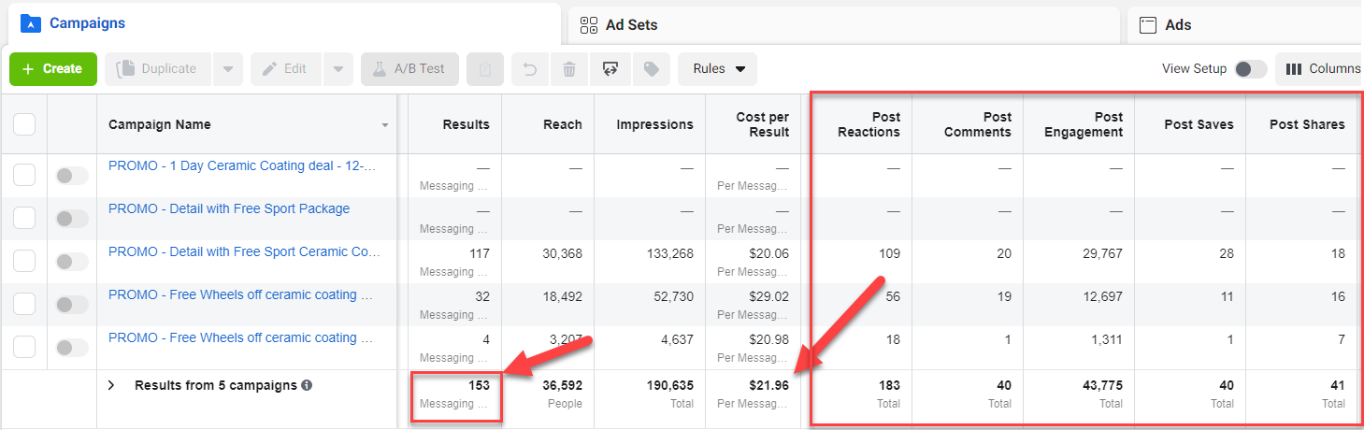This screenshot has height=430, width=1364.
Task: Open the Rules dropdown menu
Action: 718,69
